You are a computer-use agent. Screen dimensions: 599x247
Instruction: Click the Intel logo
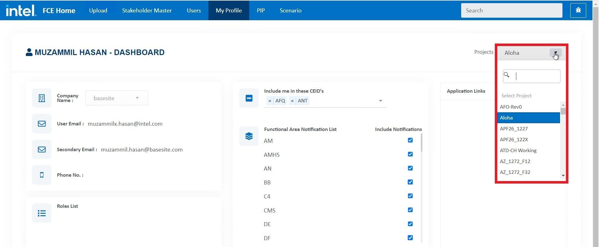coord(21,11)
